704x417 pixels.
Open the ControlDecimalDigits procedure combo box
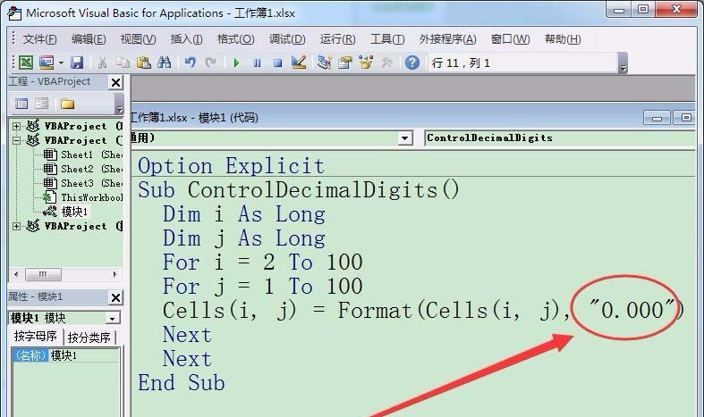[559, 138]
